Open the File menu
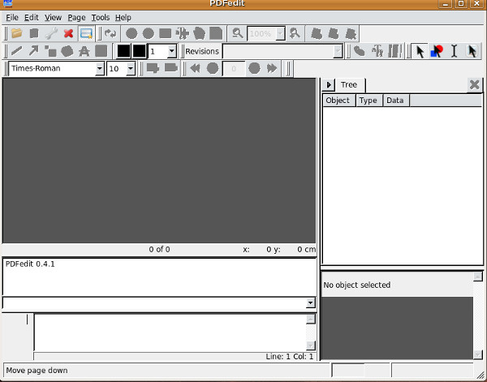 [12, 17]
